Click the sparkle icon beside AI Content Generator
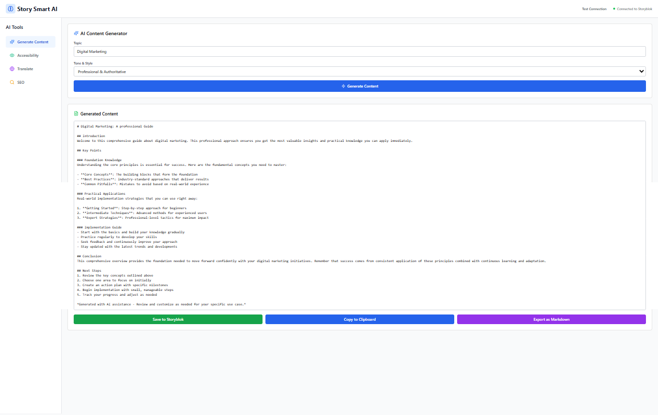Image resolution: width=658 pixels, height=415 pixels. pos(76,33)
